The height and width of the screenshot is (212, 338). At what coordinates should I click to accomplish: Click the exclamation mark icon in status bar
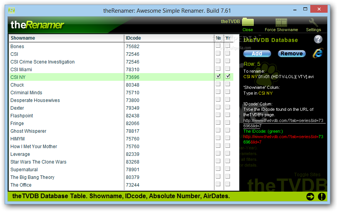[321, 197]
